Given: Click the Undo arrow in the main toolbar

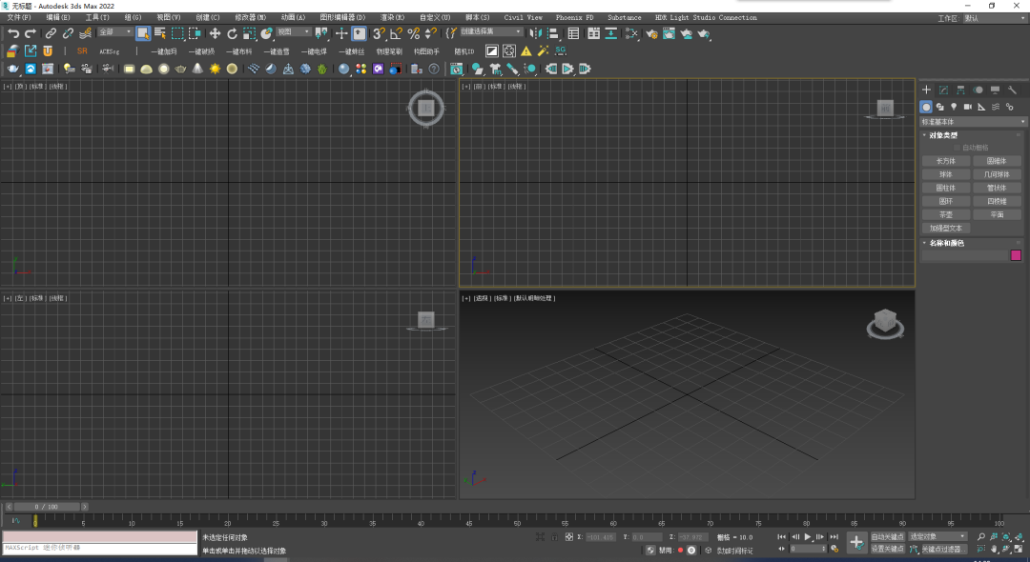Looking at the screenshot, I should point(13,33).
